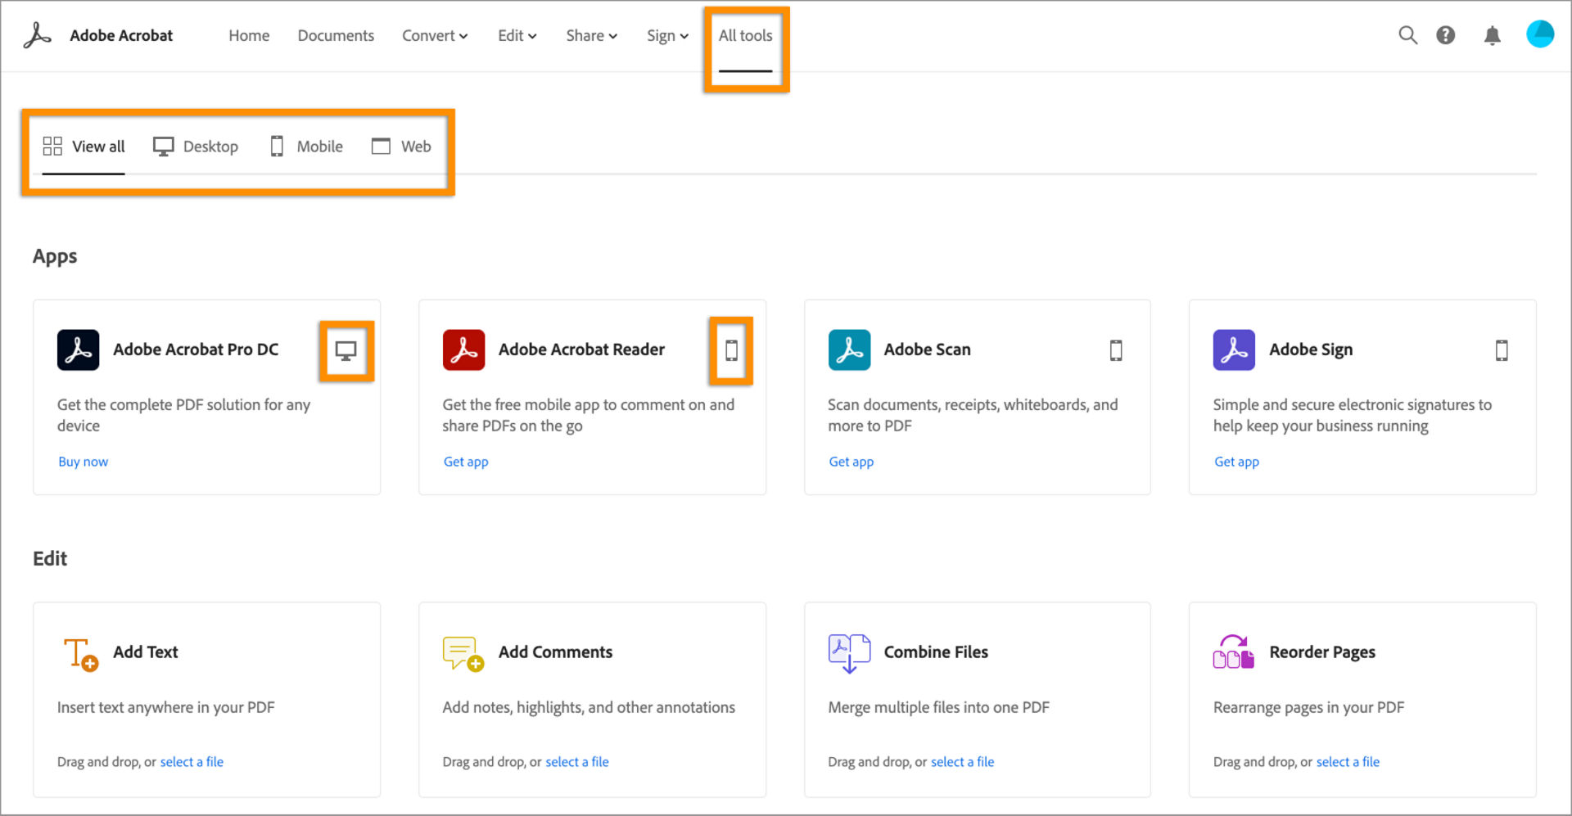The height and width of the screenshot is (816, 1572).
Task: Click the Adobe Scan title
Action: coord(927,349)
